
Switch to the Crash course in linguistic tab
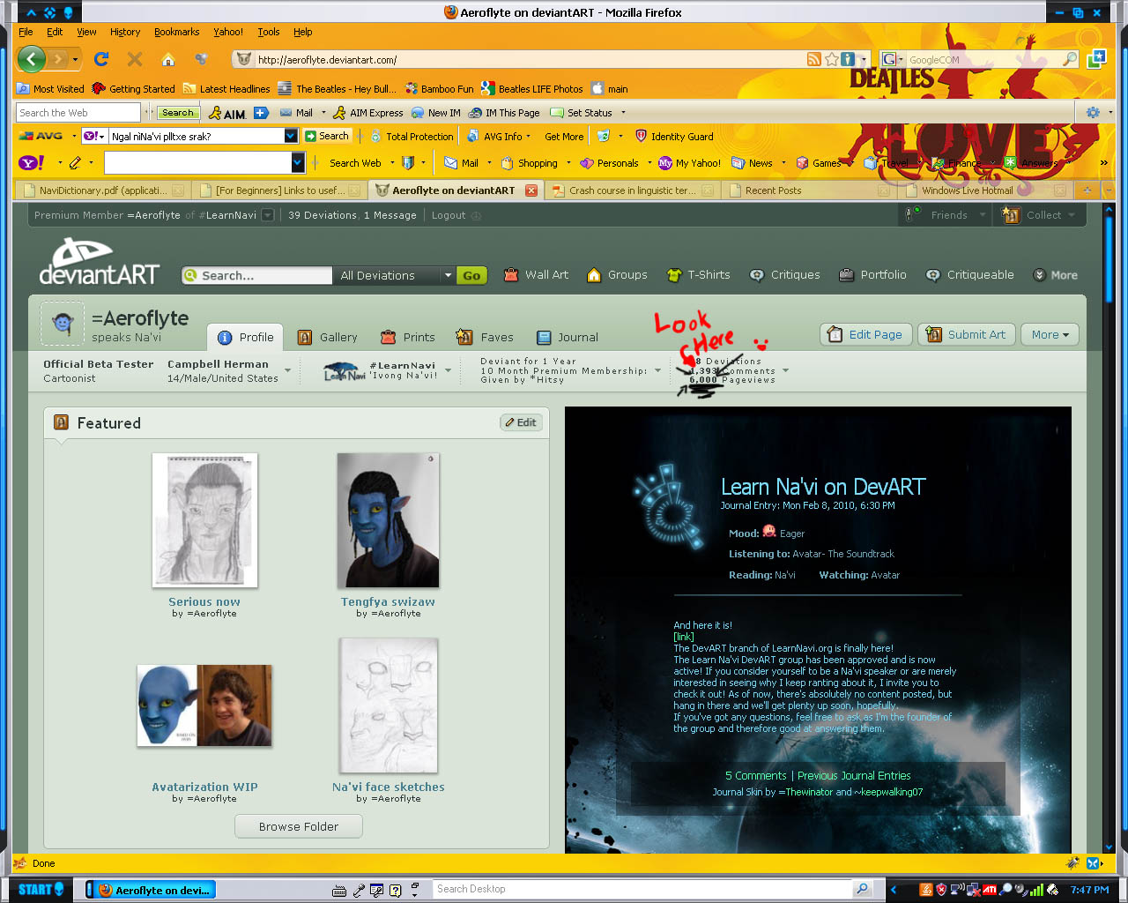coord(631,190)
